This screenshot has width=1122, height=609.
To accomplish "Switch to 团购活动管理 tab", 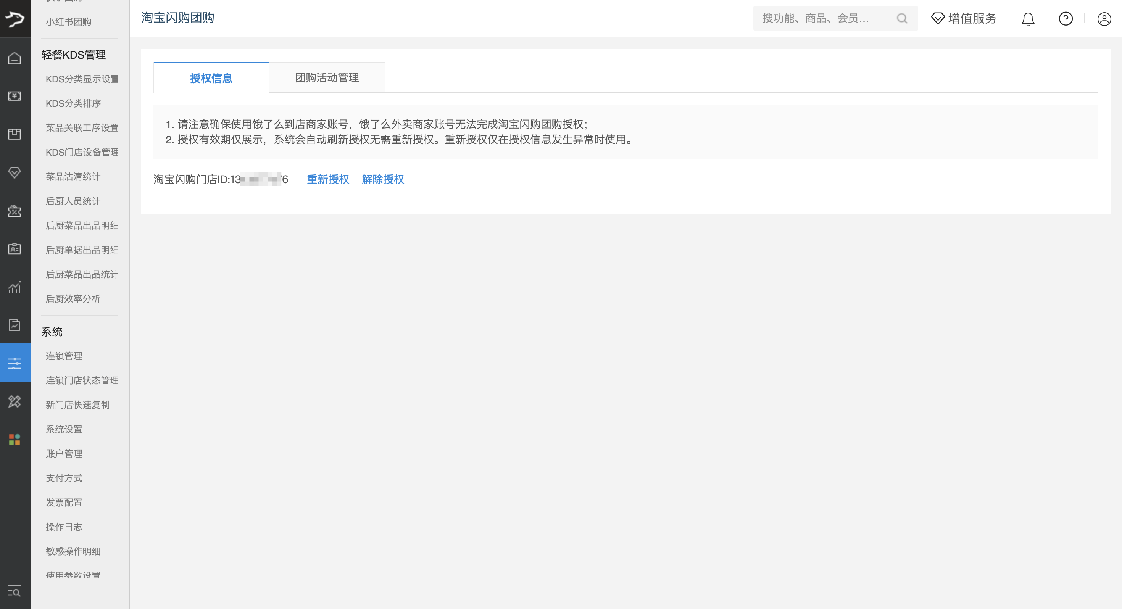I will (327, 77).
